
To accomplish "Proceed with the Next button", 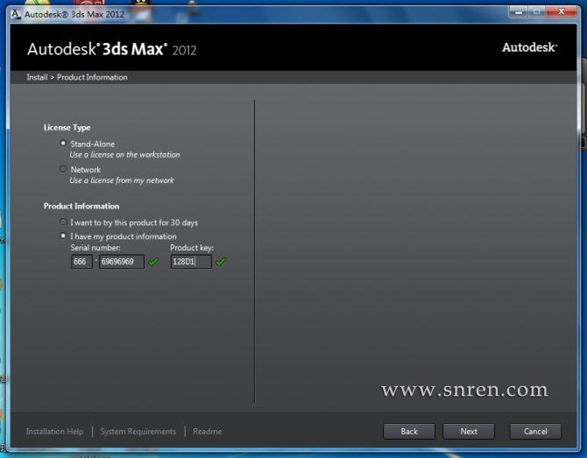I will pyautogui.click(x=469, y=432).
